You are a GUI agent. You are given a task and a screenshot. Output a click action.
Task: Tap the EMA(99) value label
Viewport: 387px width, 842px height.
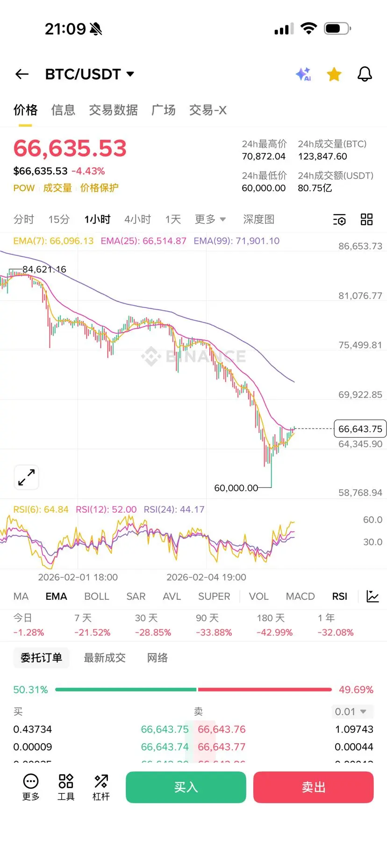[236, 241]
